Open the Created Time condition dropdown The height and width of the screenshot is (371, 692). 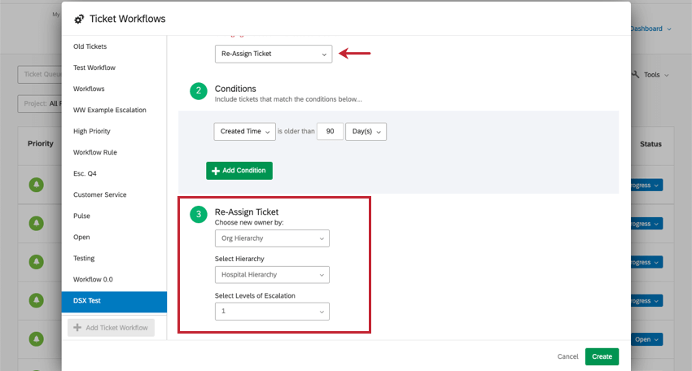[x=244, y=132]
